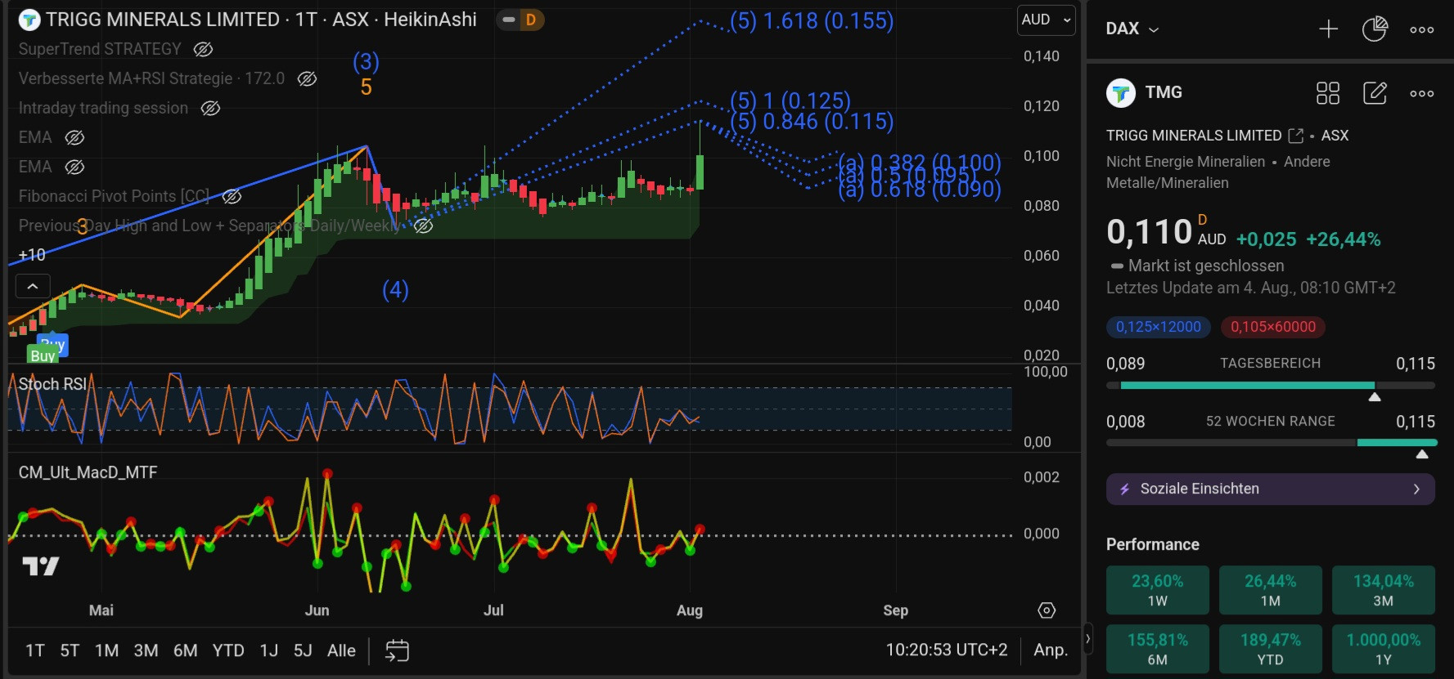Toggle visibility of Fibonacci Pivot Points

click(232, 197)
